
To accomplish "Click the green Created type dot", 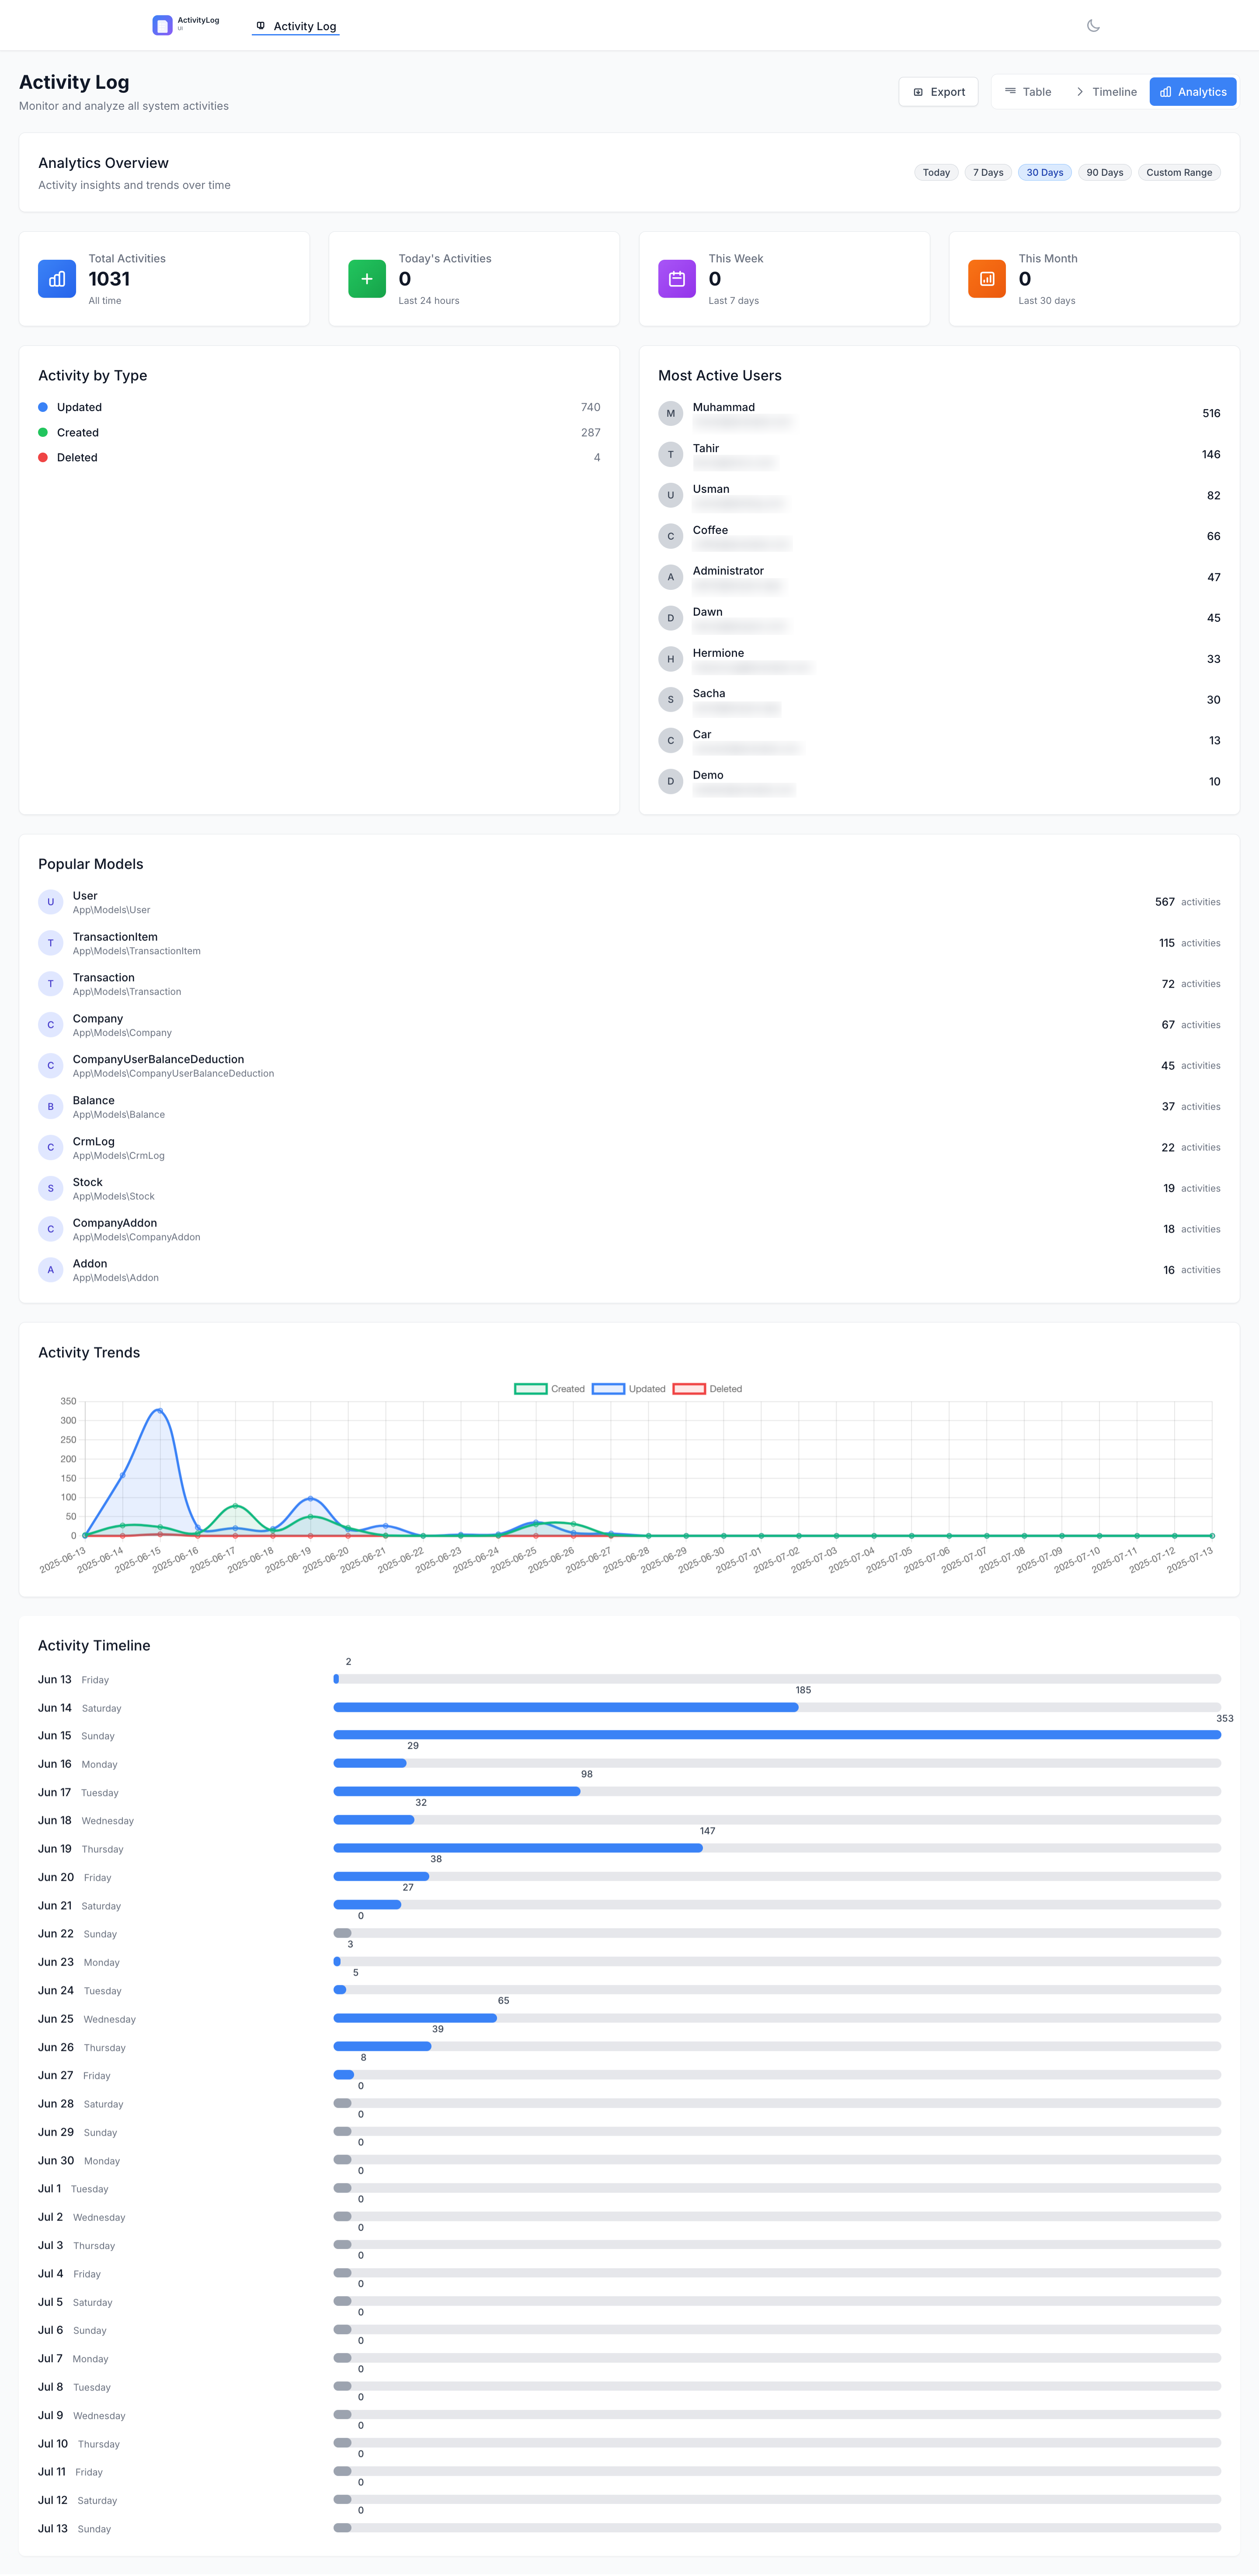I will point(43,433).
